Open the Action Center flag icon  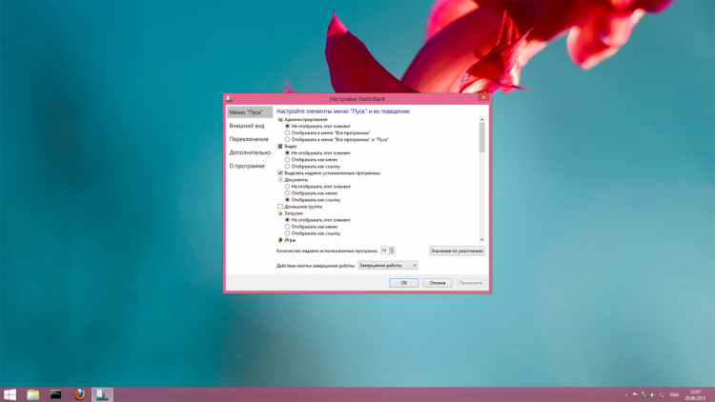635,395
